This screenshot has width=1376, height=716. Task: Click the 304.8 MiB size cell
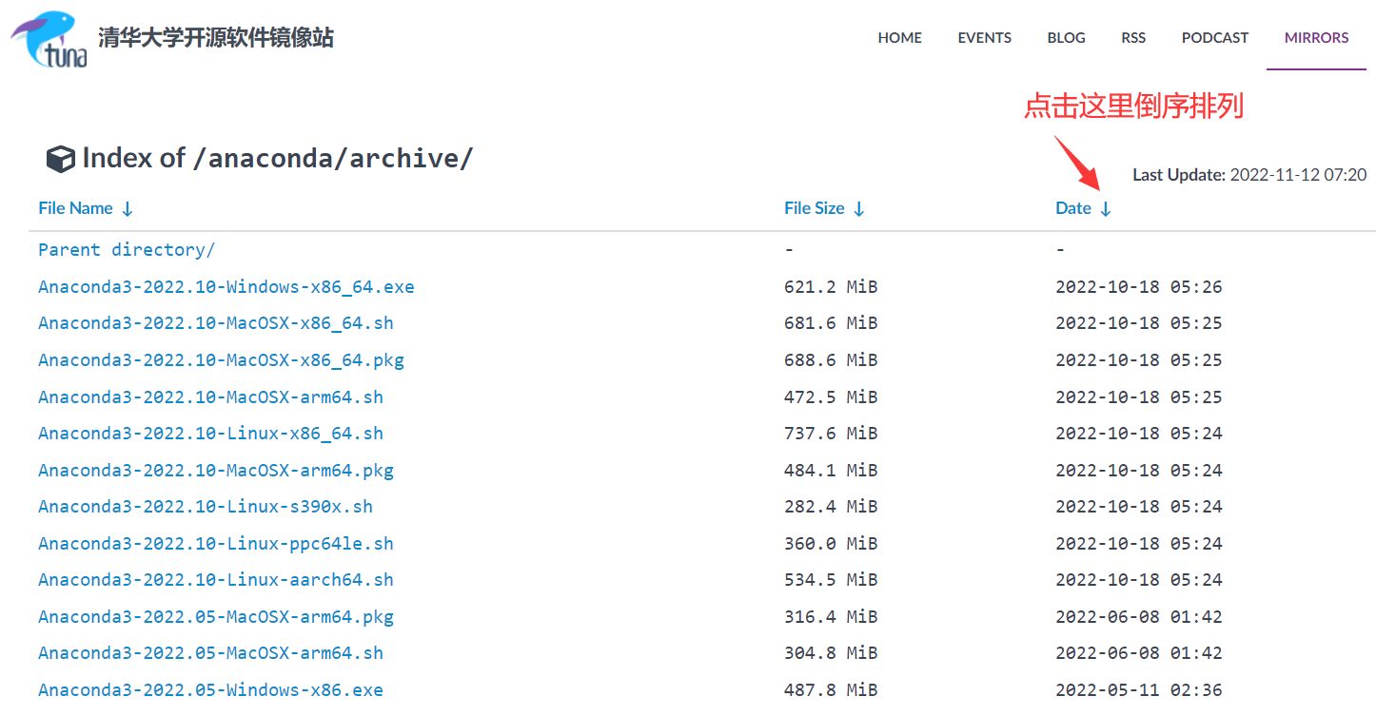[831, 653]
